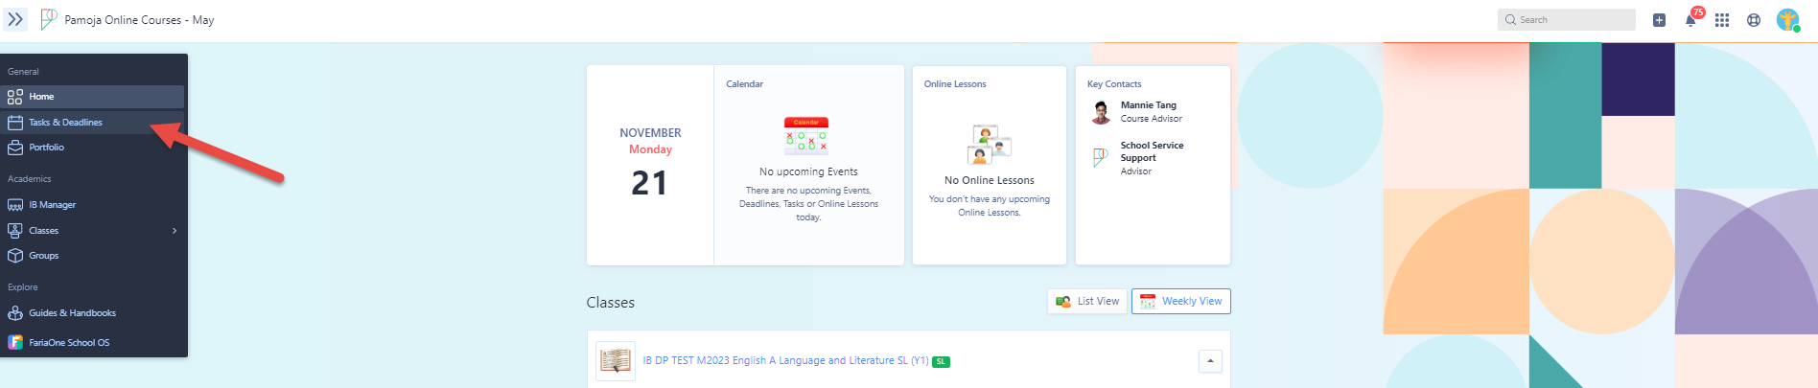
Task: Open the help globe icon
Action: pyautogui.click(x=1754, y=20)
